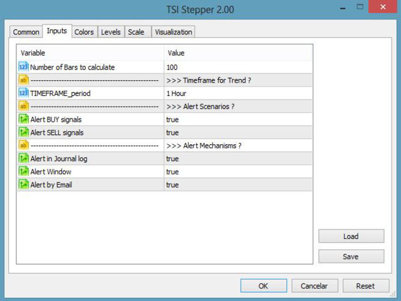Viewport: 401px width, 301px height.
Task: Click the OK button
Action: (263, 286)
